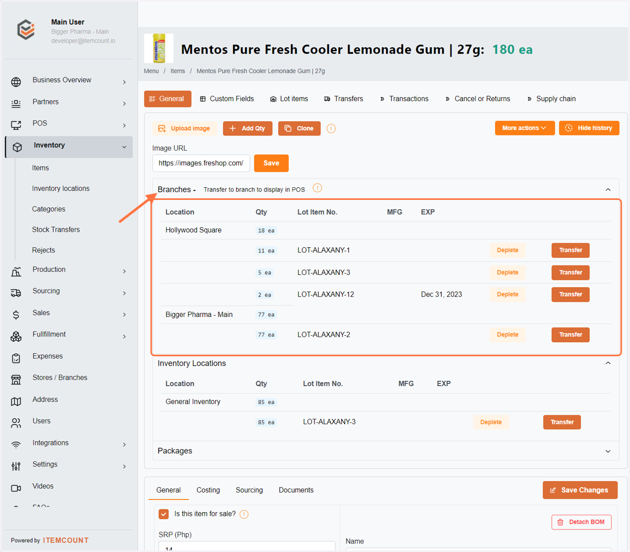This screenshot has width=630, height=552.
Task: Expand the Business Overview menu chevron
Action: (x=124, y=82)
